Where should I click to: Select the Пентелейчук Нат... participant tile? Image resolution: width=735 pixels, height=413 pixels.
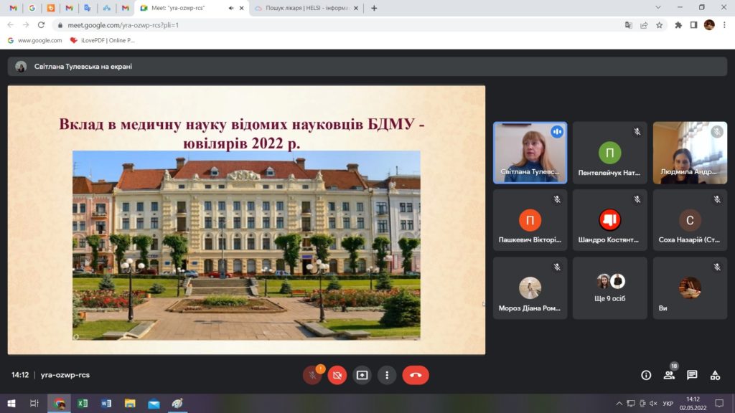[610, 153]
